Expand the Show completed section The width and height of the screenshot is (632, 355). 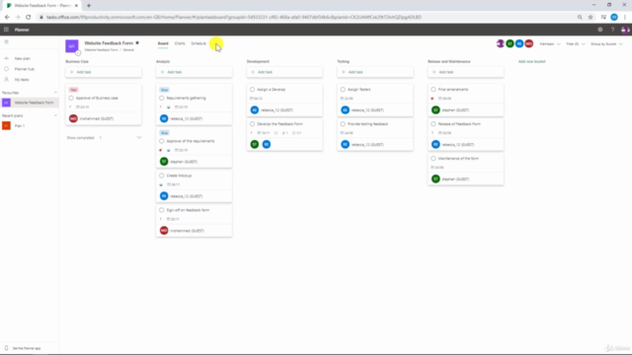coord(104,138)
